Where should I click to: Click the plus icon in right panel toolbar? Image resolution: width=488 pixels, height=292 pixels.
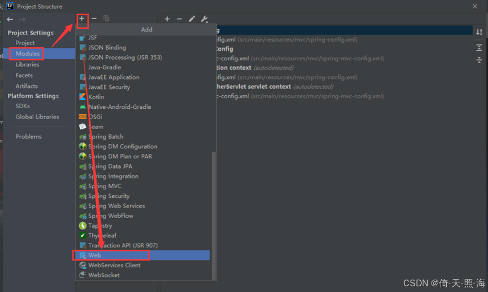[167, 19]
